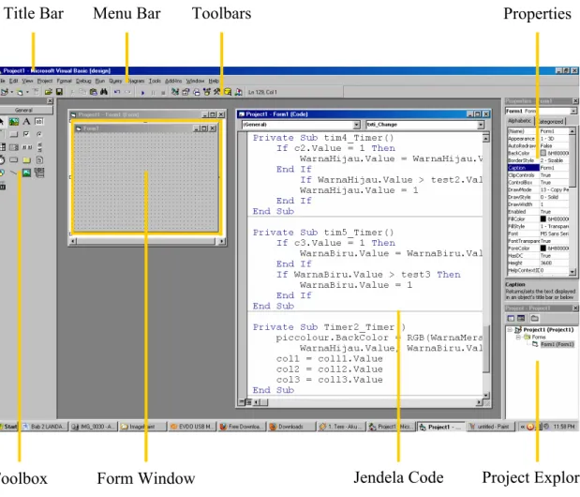The height and width of the screenshot is (497, 580).
Task: Open the (General) object dropdown in code window
Action: coord(356,125)
